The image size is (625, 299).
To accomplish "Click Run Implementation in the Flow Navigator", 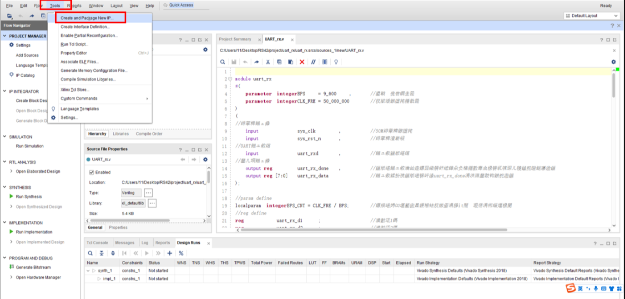I will [x=34, y=232].
